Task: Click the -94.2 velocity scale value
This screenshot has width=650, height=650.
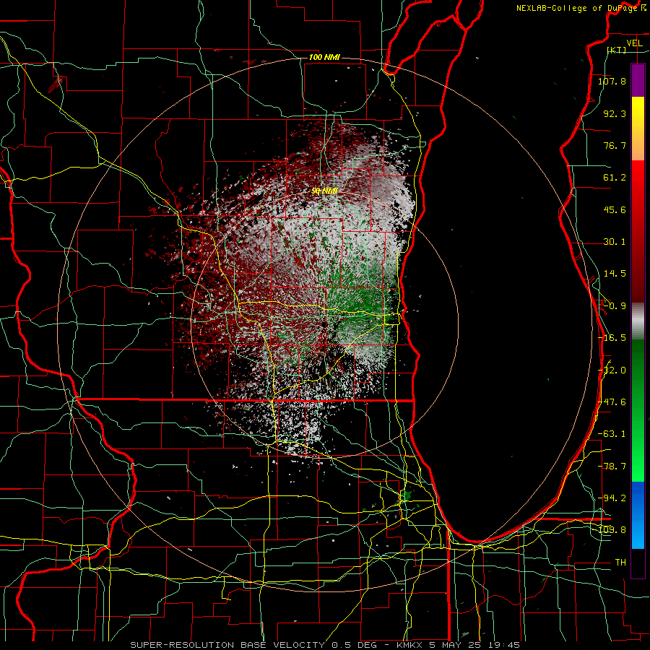Action: pyautogui.click(x=612, y=498)
